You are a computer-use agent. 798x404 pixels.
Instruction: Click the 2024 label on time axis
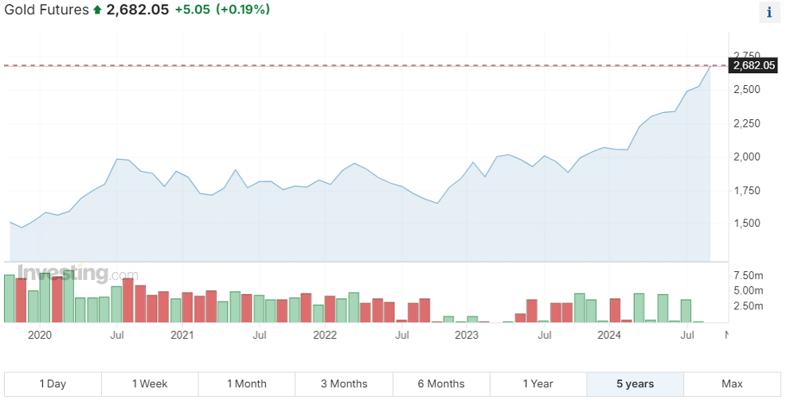[608, 336]
